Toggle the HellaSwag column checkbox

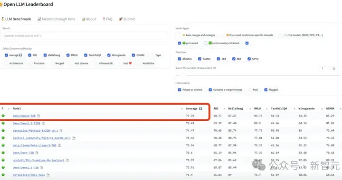45,55
